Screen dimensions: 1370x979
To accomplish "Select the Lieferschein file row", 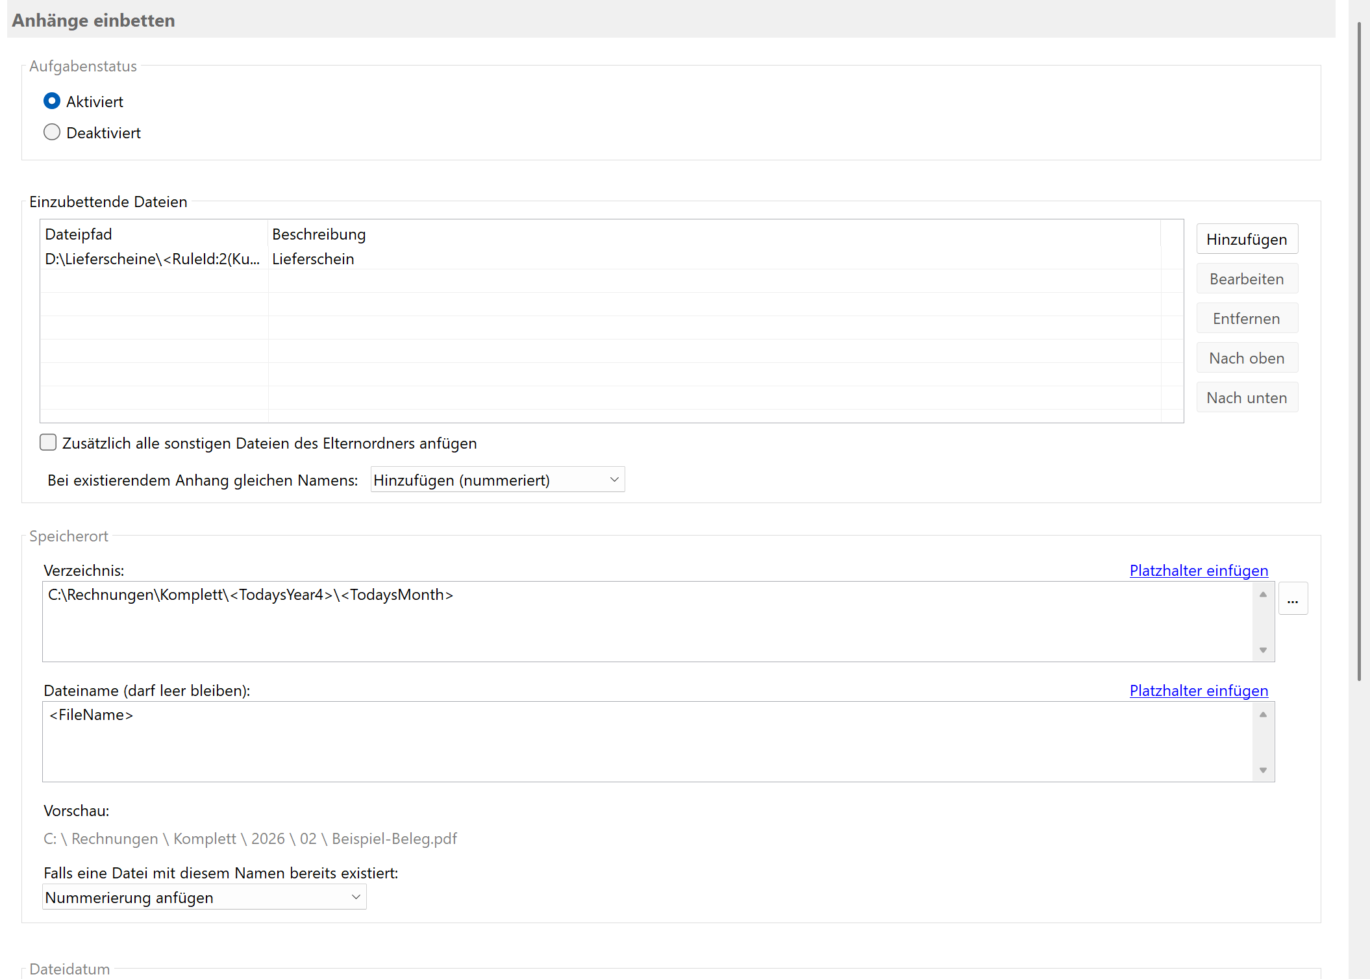I will pyautogui.click(x=312, y=259).
